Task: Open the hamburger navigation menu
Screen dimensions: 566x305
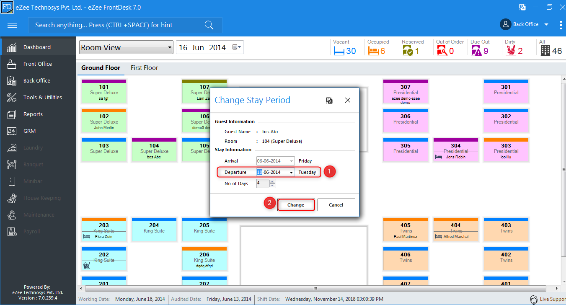Action: [12, 25]
